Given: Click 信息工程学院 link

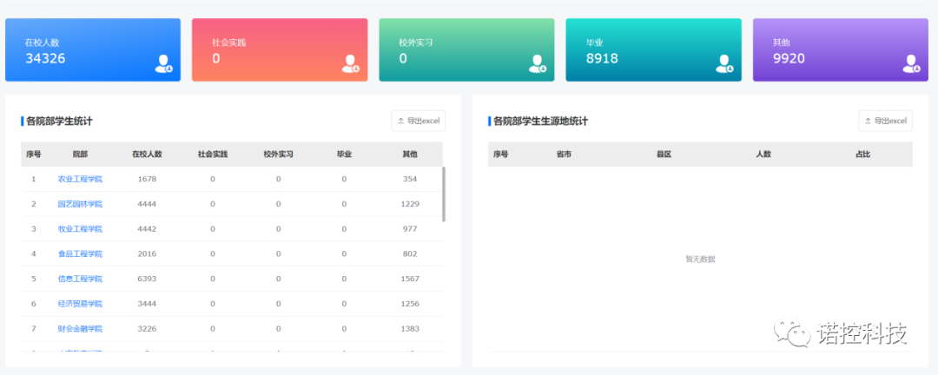Looking at the screenshot, I should click(80, 279).
